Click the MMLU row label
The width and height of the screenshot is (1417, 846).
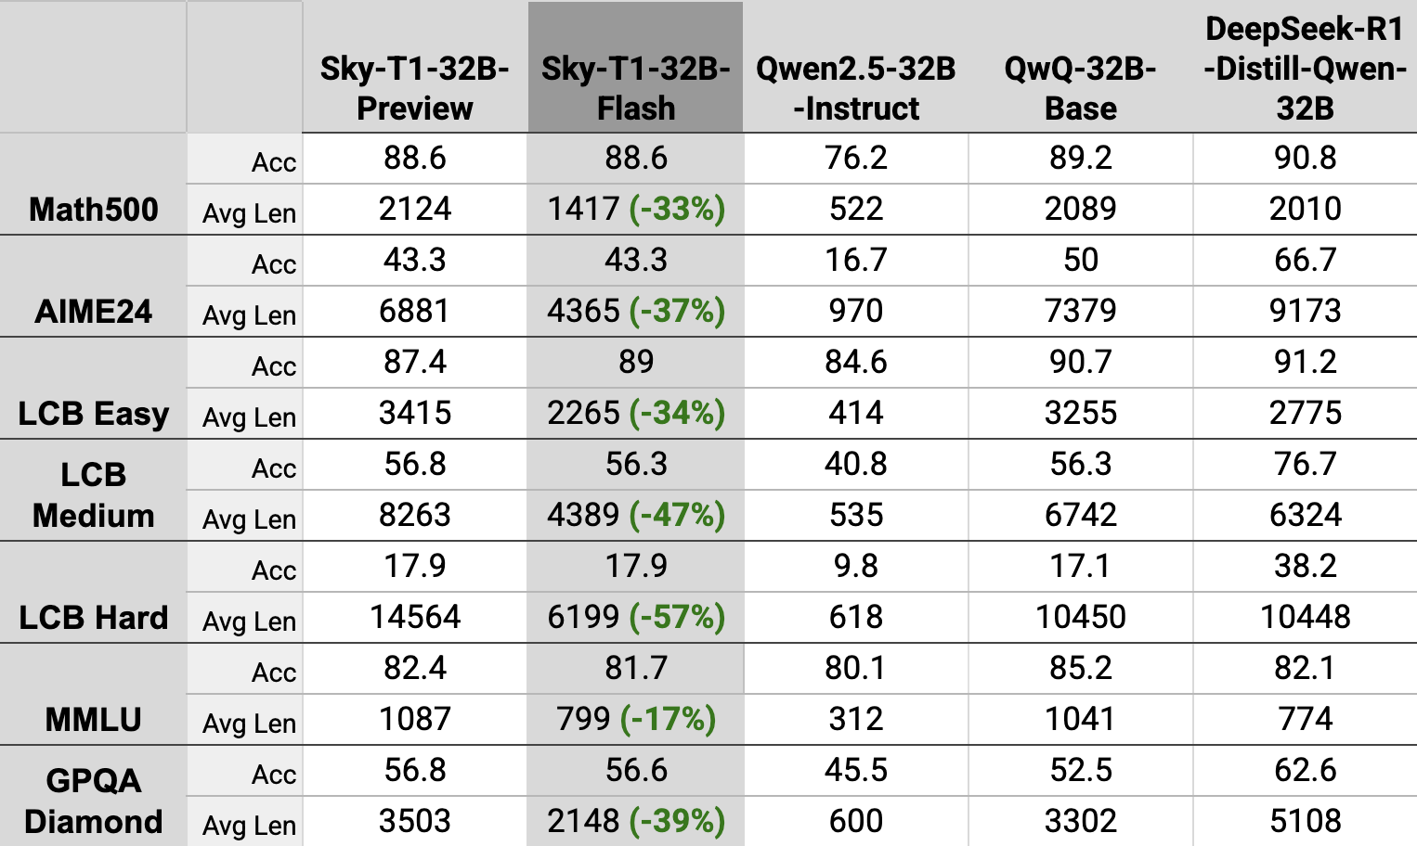pyautogui.click(x=93, y=720)
